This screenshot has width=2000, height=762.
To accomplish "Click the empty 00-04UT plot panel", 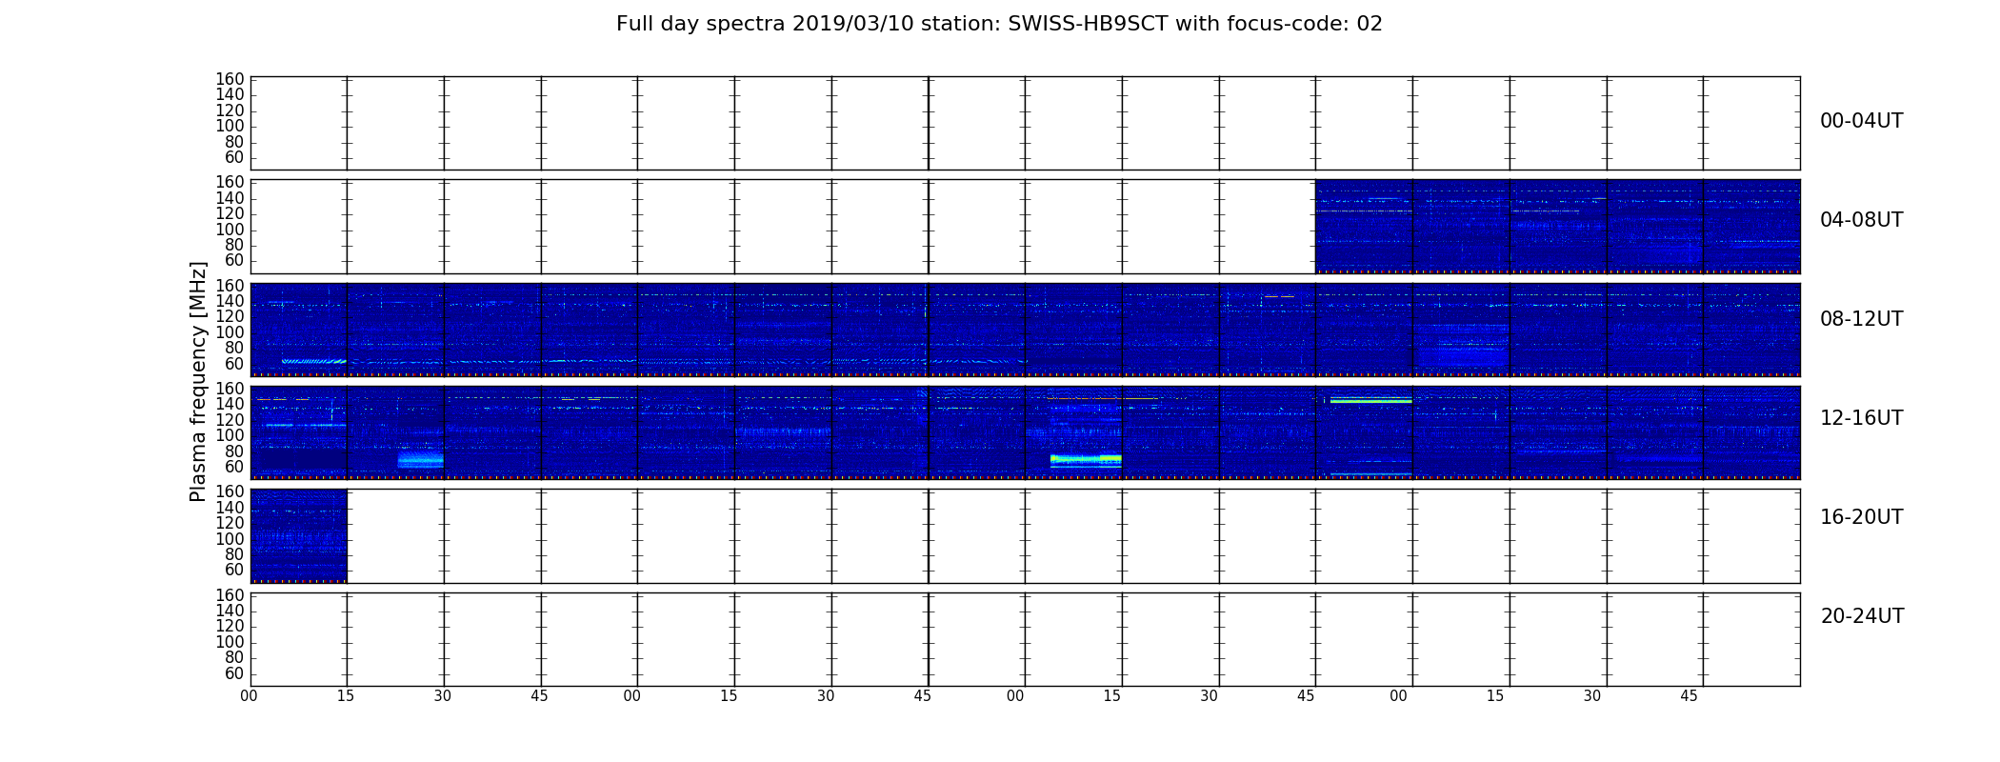I will [1025, 123].
